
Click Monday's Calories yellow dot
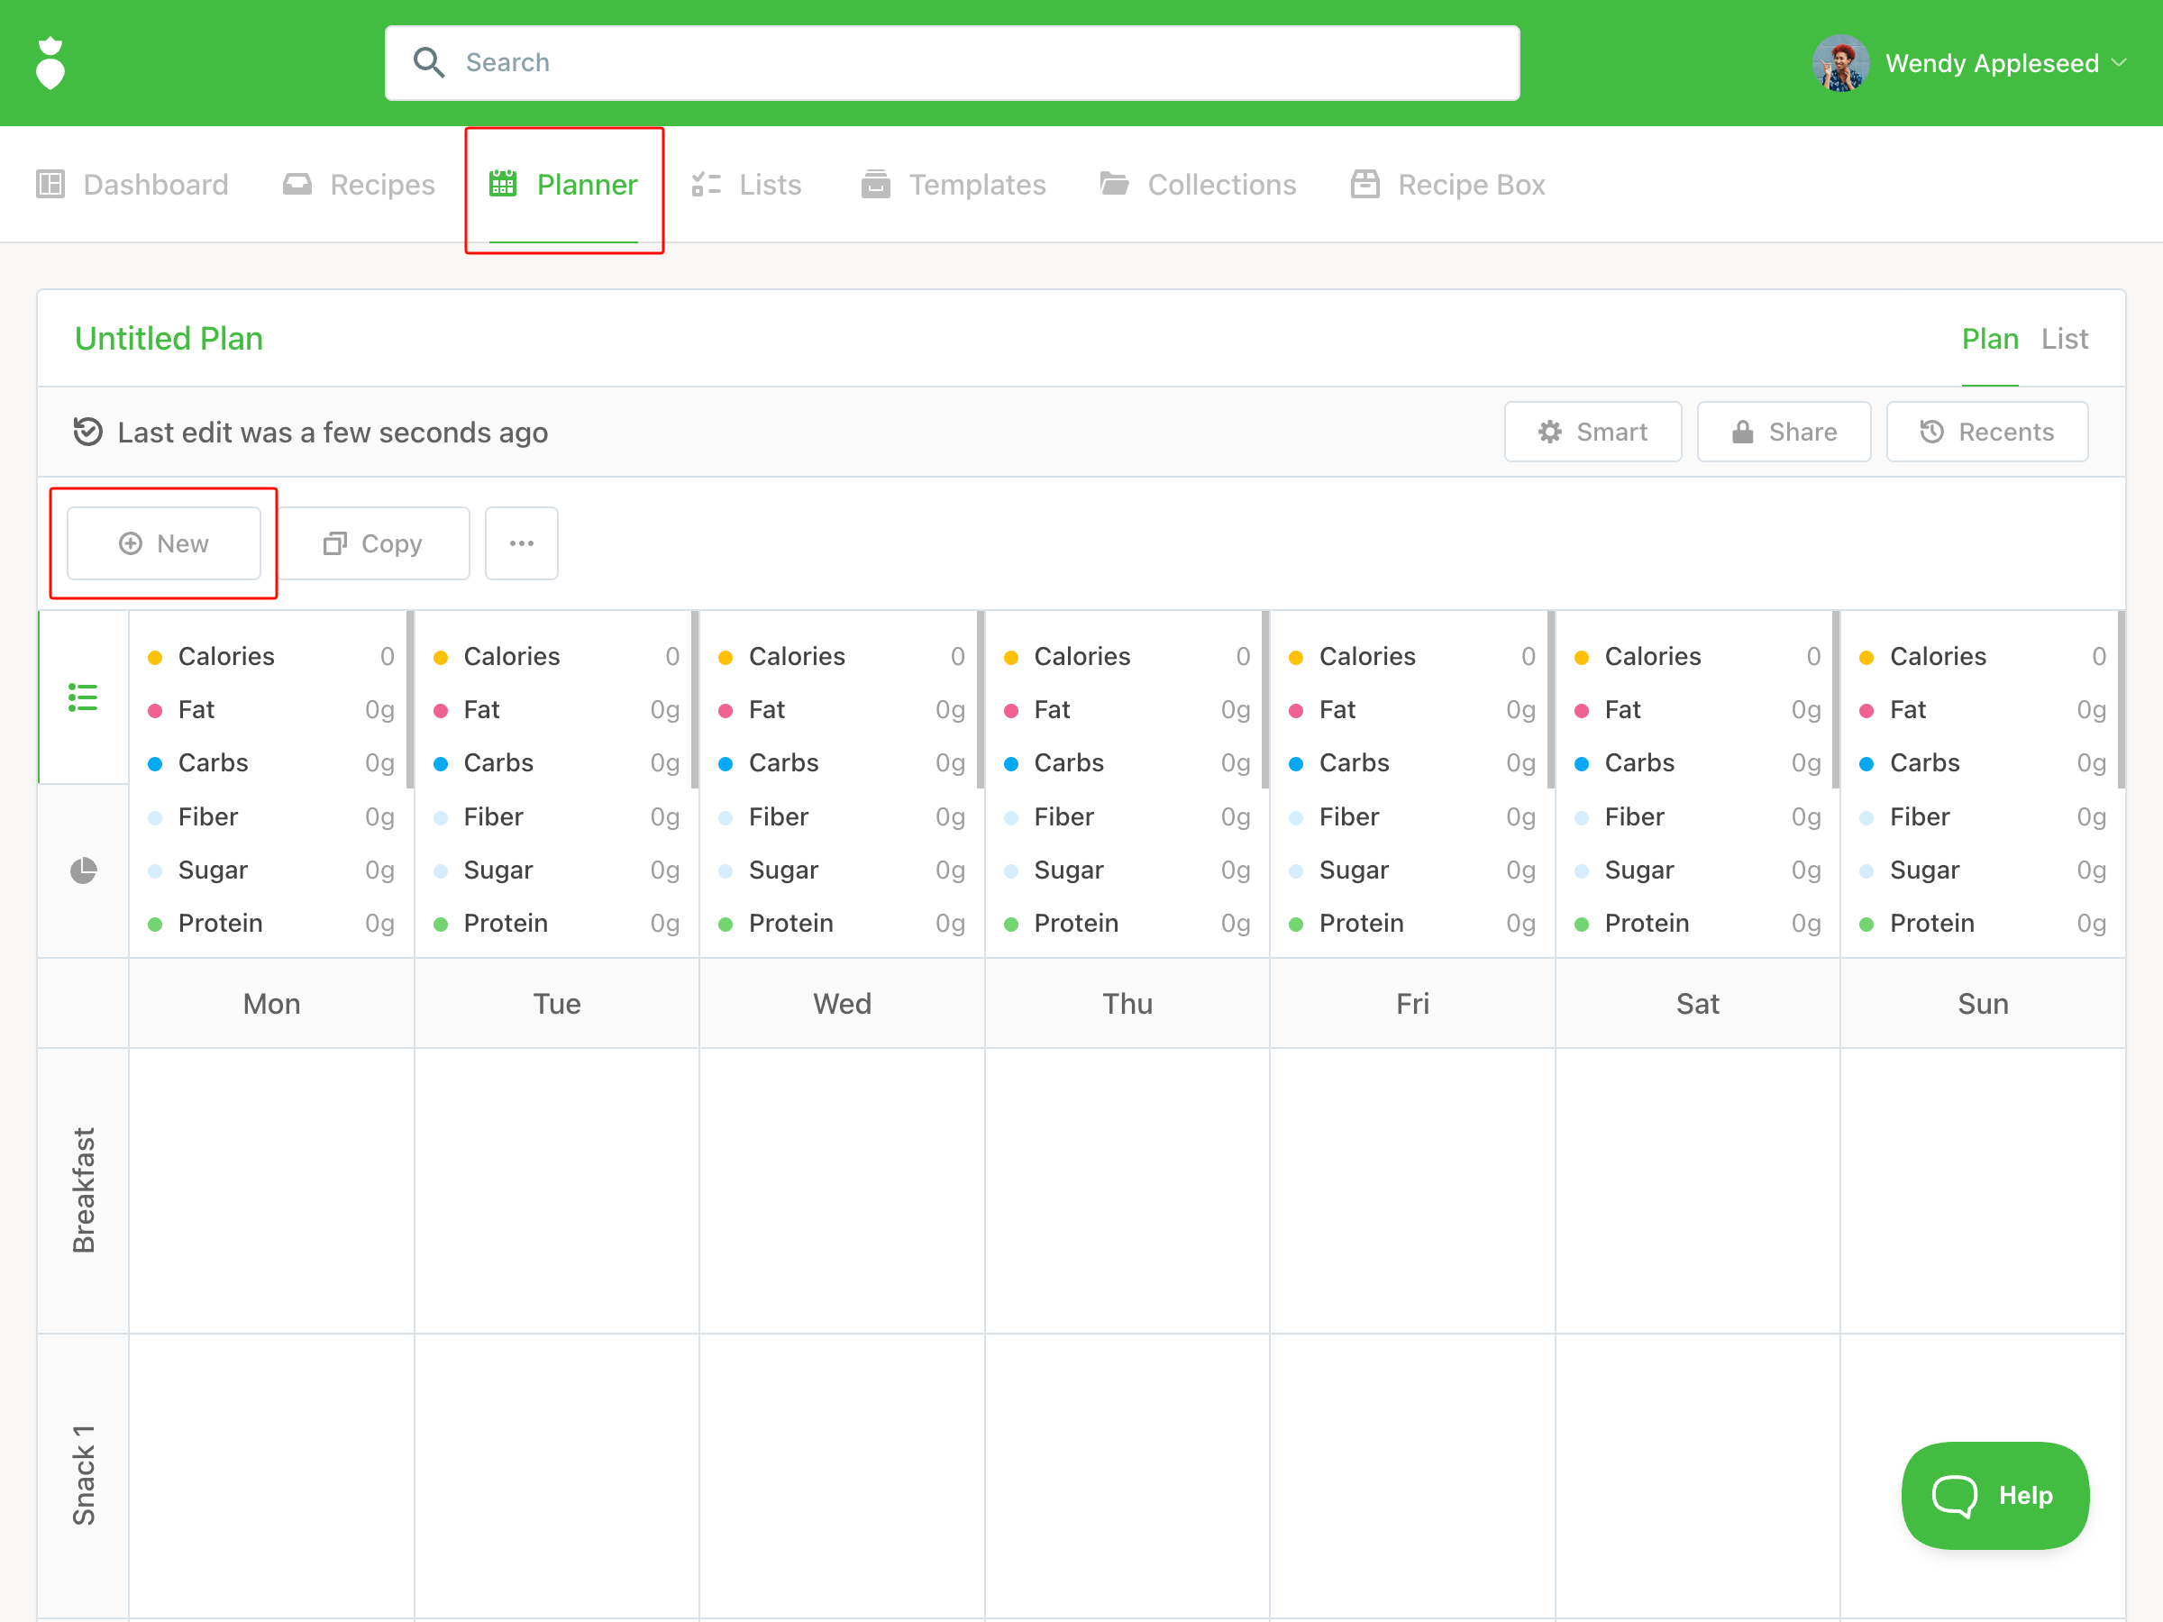[154, 657]
